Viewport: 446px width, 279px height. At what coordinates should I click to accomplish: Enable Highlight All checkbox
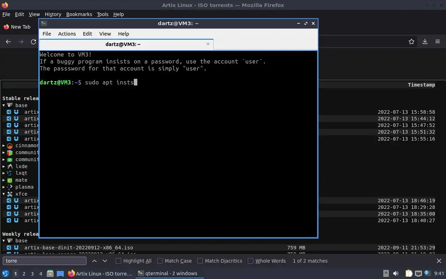(118, 261)
